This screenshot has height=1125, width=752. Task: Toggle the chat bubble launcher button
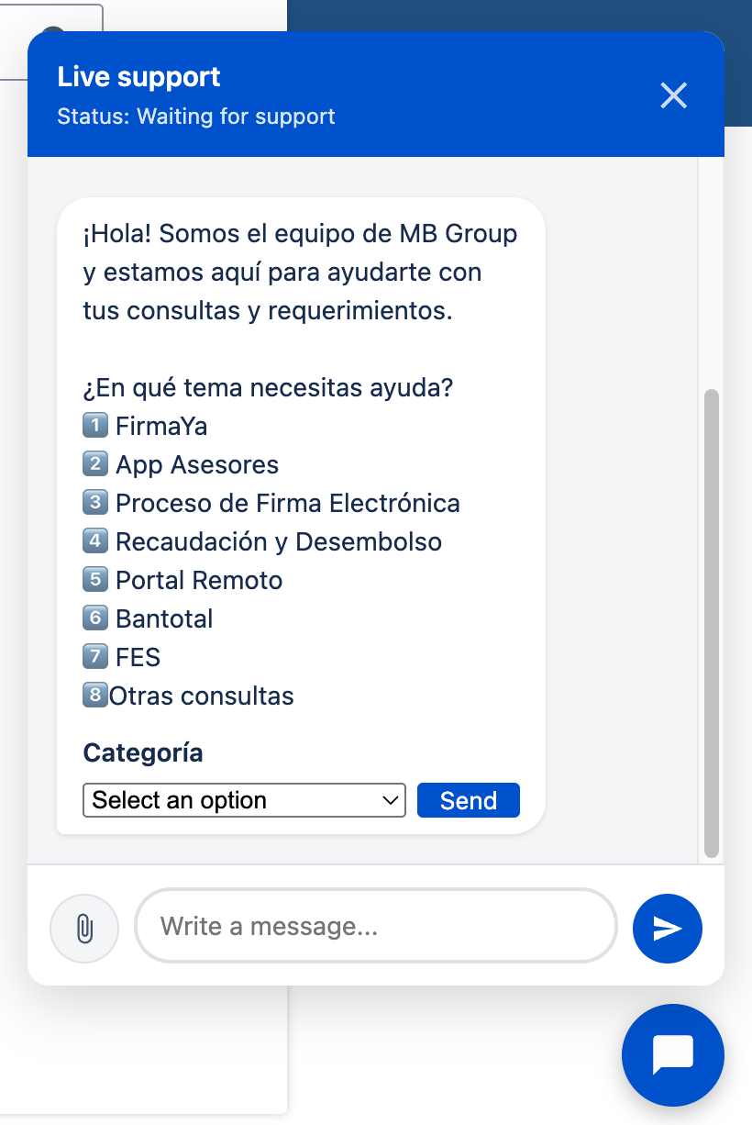[673, 1055]
